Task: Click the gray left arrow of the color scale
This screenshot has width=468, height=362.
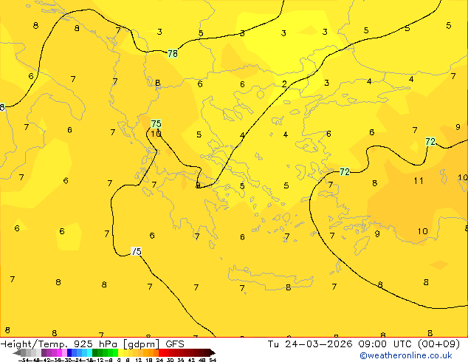Action: (x=17, y=352)
